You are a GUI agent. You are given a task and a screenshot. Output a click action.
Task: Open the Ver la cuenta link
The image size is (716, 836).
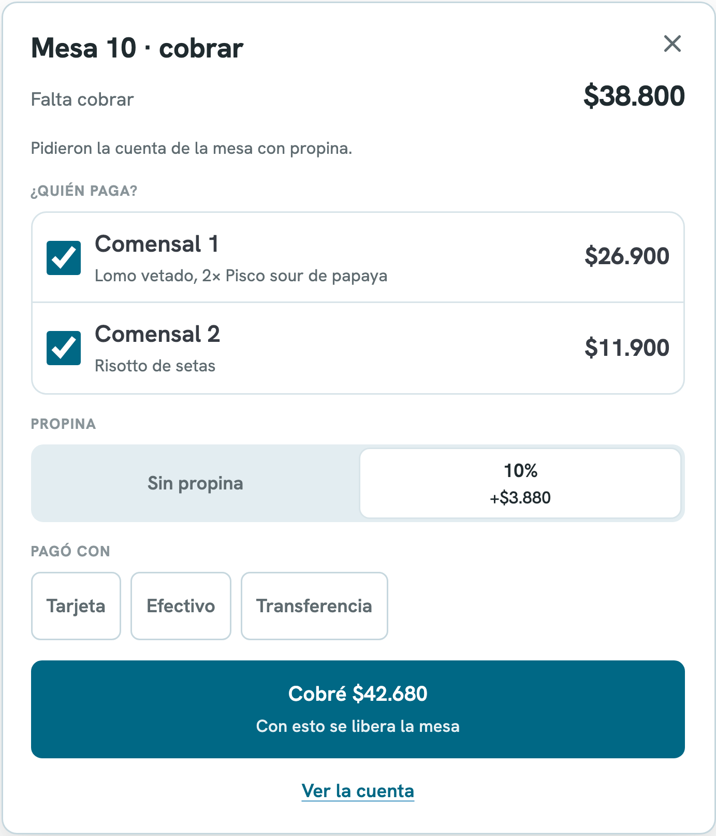pyautogui.click(x=358, y=791)
